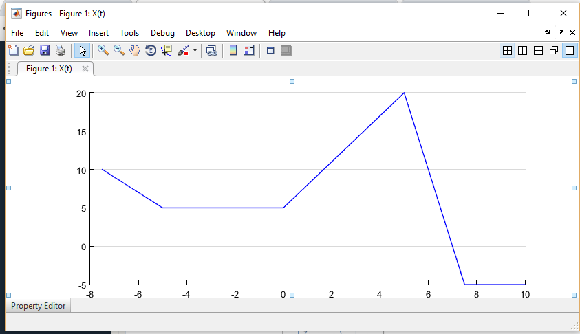This screenshot has height=334, width=580.
Task: Open the Desktop menu
Action: pyautogui.click(x=200, y=33)
